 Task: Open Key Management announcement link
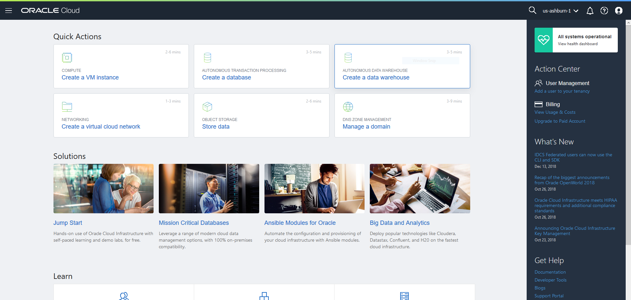(x=575, y=231)
